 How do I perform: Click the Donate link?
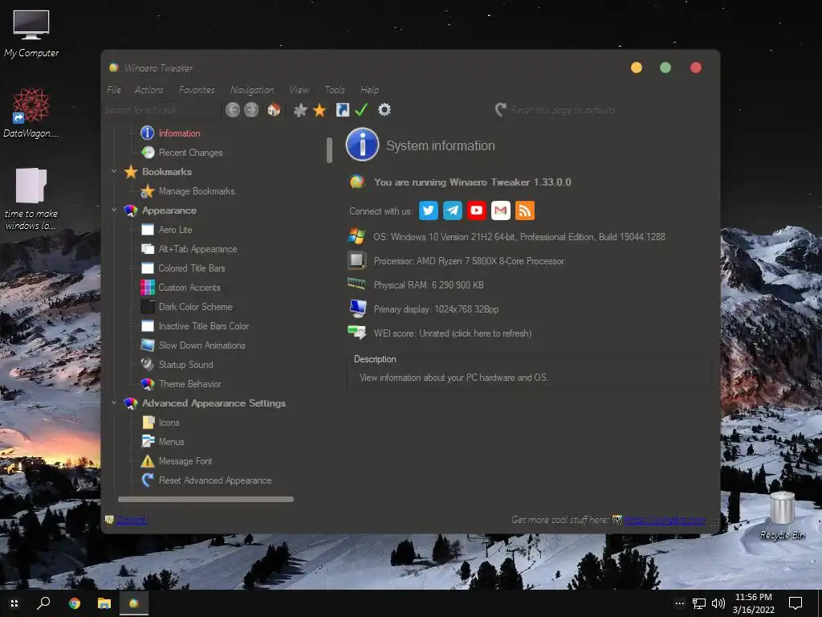[x=132, y=520]
